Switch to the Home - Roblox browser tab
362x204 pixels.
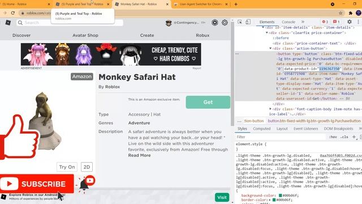pos(25,4)
